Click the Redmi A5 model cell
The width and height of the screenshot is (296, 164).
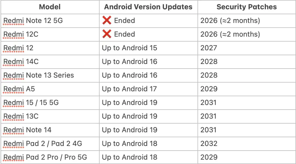pos(19,89)
